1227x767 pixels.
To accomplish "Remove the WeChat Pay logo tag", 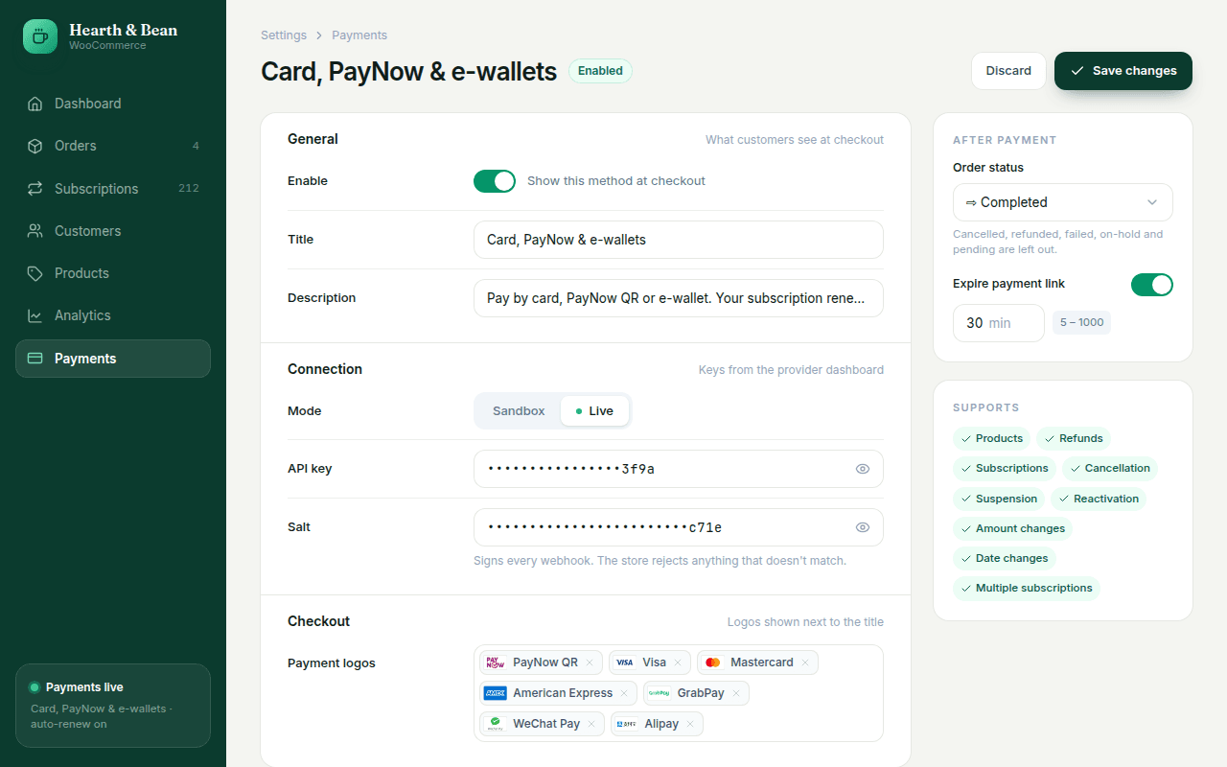I will (591, 724).
